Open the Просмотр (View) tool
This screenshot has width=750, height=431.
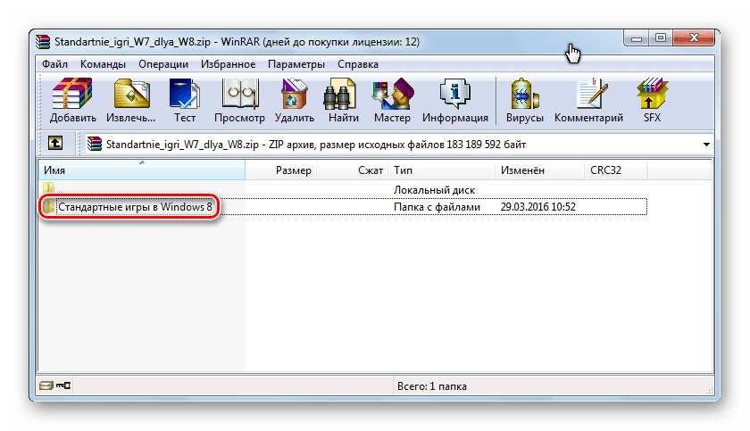pyautogui.click(x=239, y=100)
